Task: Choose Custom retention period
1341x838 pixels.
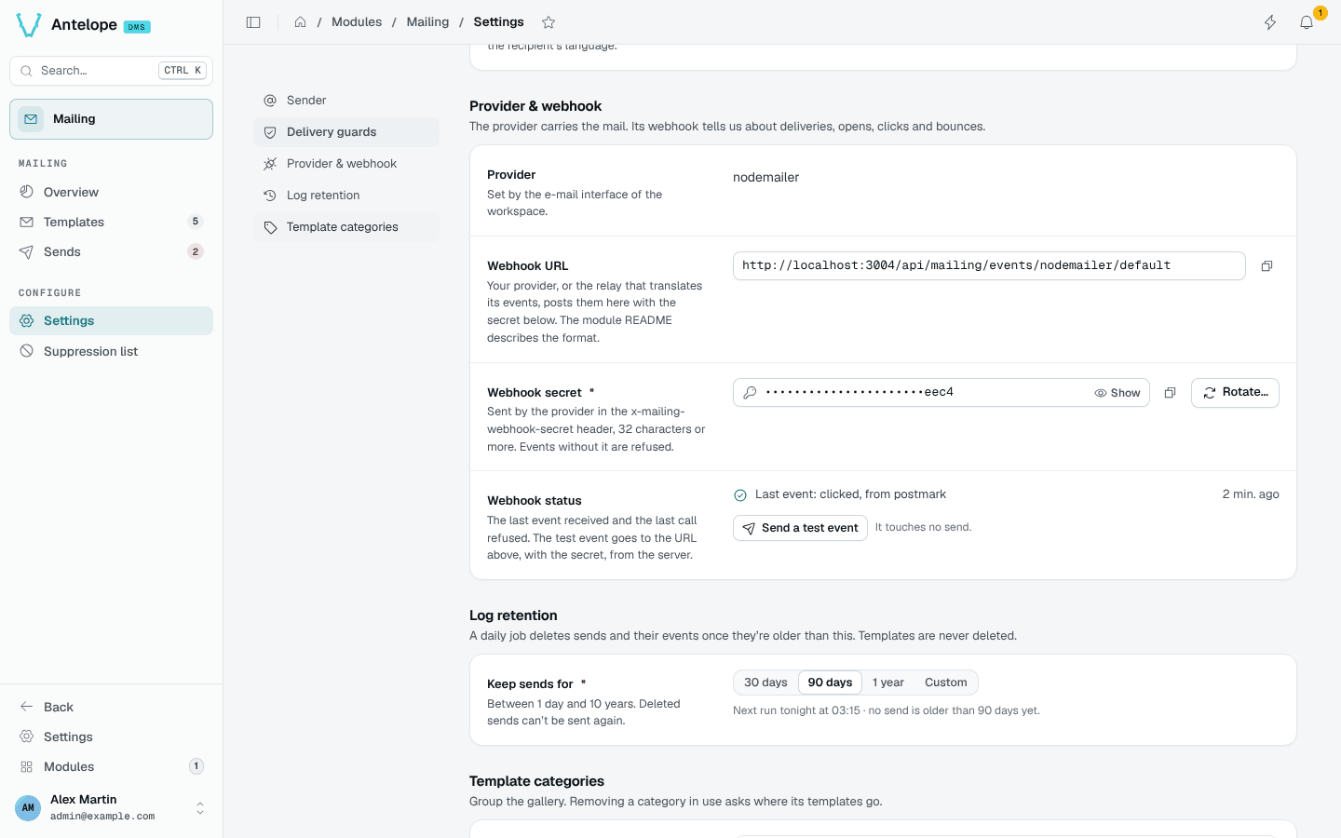Action: [x=945, y=683]
